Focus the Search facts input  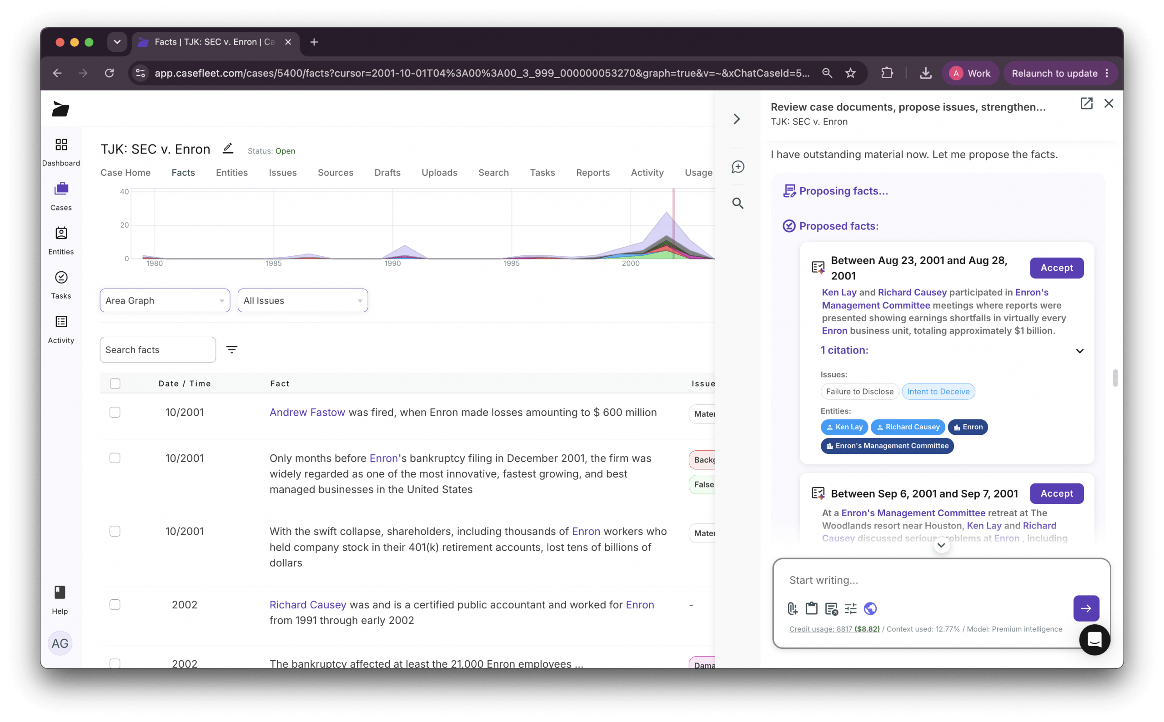click(158, 349)
